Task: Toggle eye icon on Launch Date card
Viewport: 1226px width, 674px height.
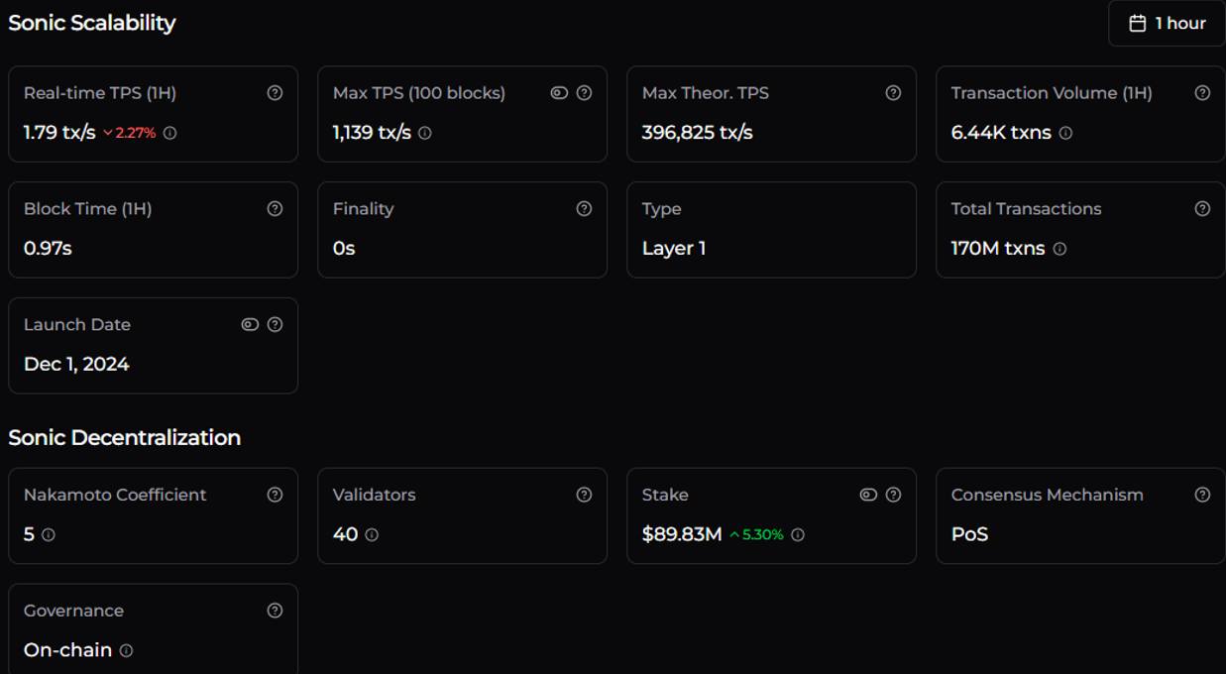Action: pyautogui.click(x=250, y=325)
